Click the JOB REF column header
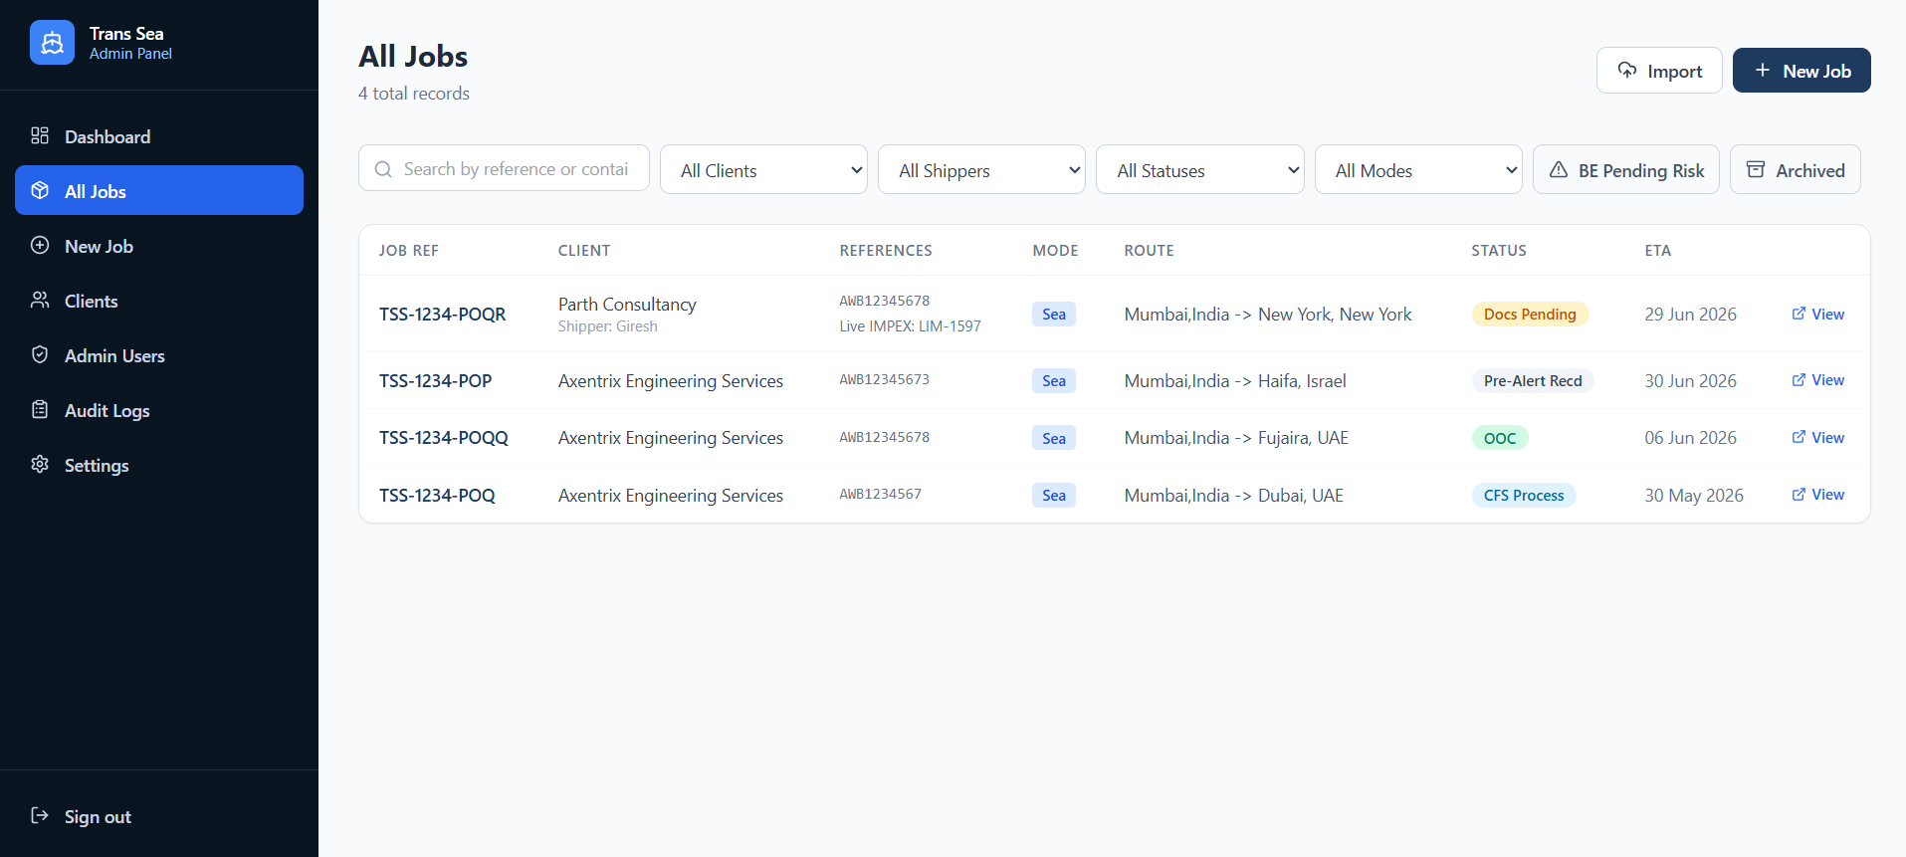 pyautogui.click(x=408, y=250)
